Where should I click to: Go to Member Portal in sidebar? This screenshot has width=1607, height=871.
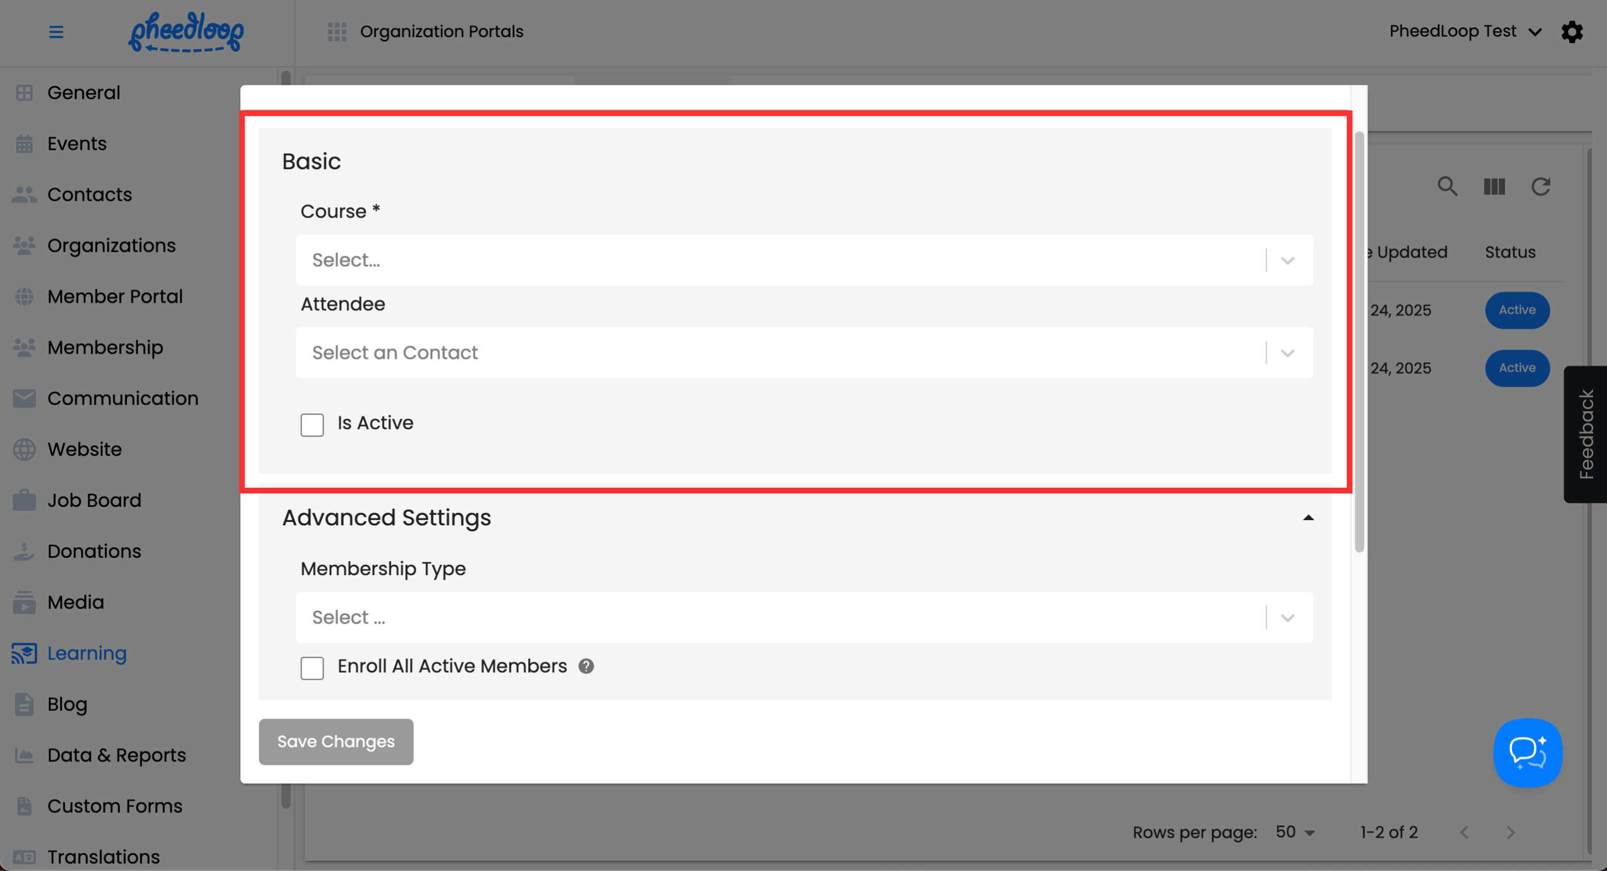click(115, 296)
